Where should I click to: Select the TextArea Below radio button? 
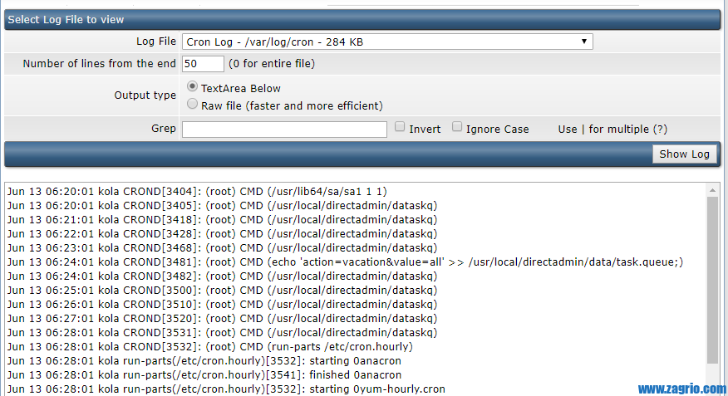pos(193,86)
